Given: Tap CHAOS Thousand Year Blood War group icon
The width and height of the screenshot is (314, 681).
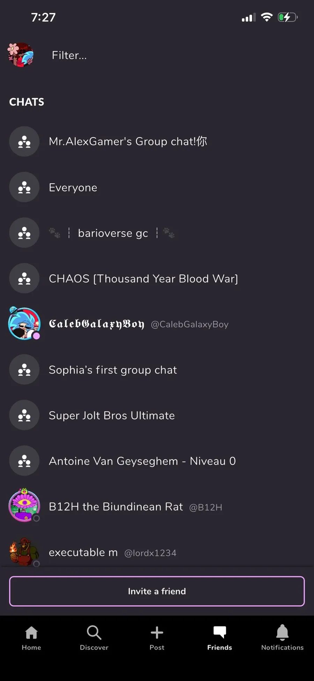Looking at the screenshot, I should [24, 278].
